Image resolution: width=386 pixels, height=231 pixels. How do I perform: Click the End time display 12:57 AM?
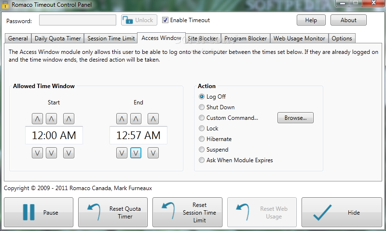coord(138,135)
